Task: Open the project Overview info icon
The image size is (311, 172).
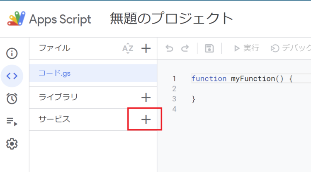Action: point(12,53)
